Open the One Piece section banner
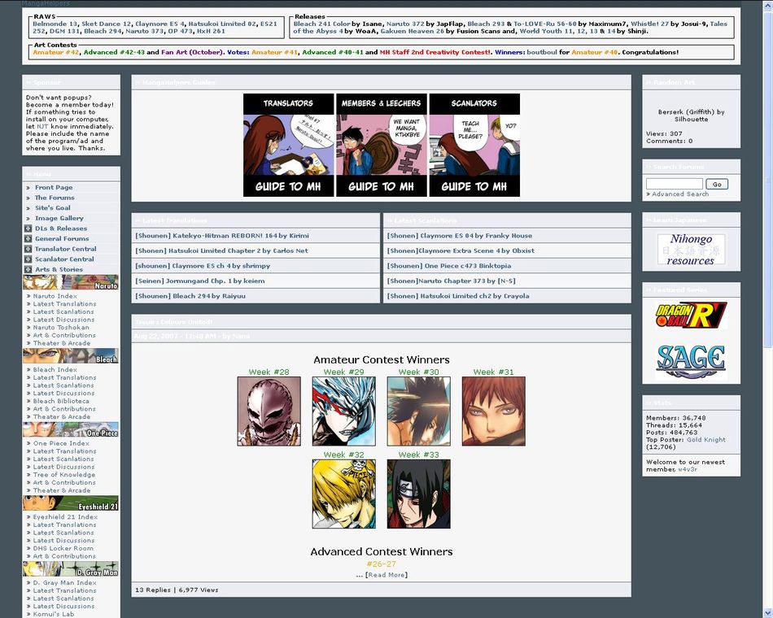The width and height of the screenshot is (773, 618). tap(71, 429)
